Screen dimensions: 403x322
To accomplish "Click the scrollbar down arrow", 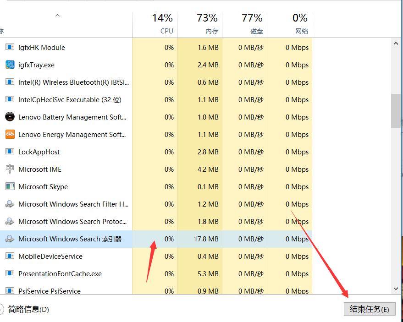I will 395,289.
